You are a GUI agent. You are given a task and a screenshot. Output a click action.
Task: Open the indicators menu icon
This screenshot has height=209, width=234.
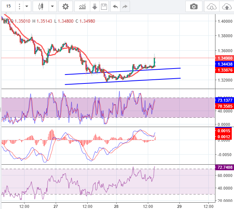(82, 7)
